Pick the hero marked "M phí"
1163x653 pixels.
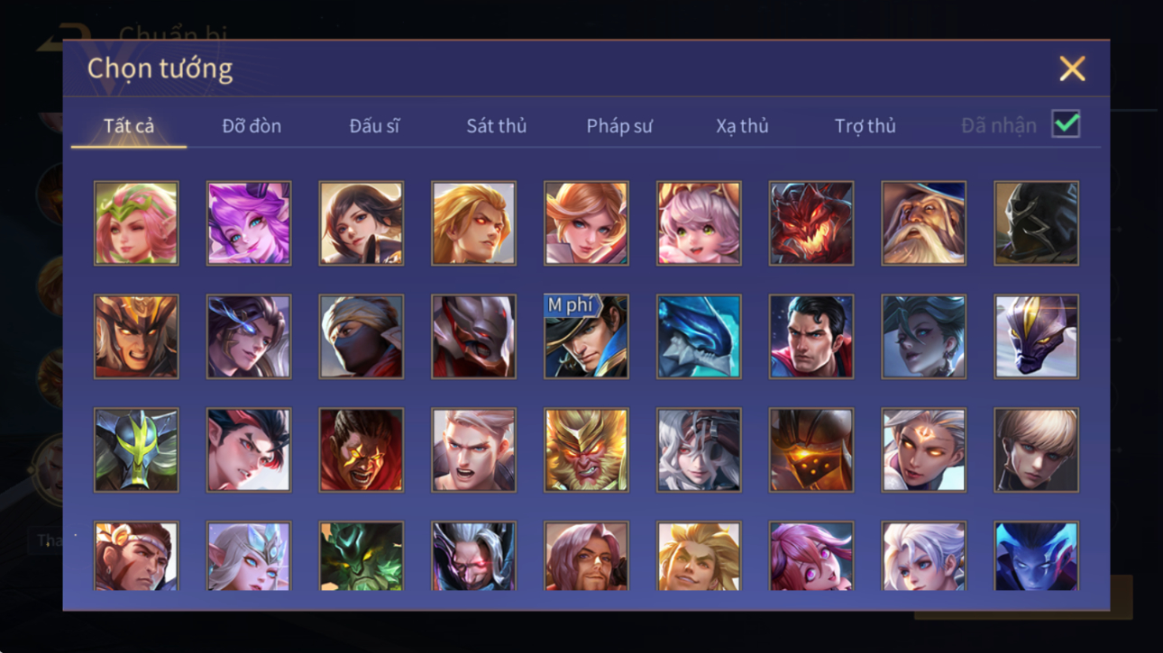point(586,337)
